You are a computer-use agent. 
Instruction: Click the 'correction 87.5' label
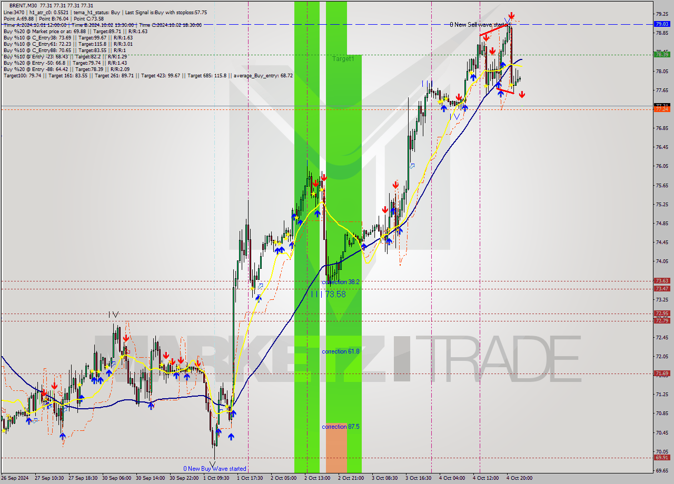point(341,427)
